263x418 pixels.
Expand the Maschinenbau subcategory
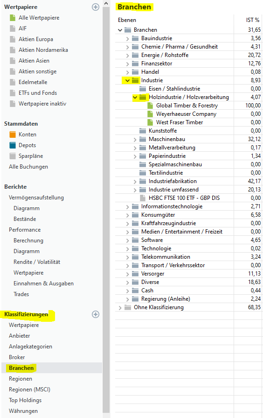[135, 140]
